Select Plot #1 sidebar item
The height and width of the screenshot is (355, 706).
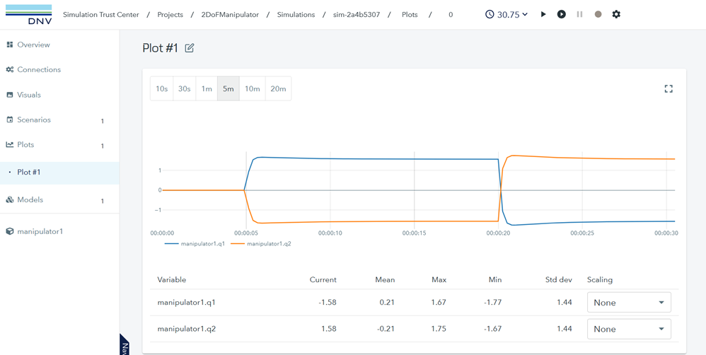59,173
